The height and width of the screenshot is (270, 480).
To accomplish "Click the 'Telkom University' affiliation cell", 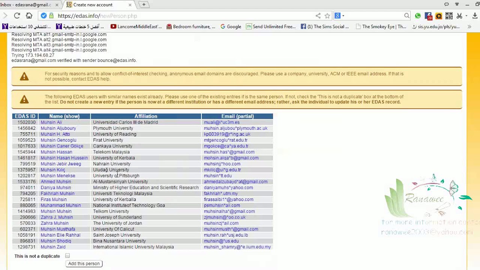I will [146, 211].
